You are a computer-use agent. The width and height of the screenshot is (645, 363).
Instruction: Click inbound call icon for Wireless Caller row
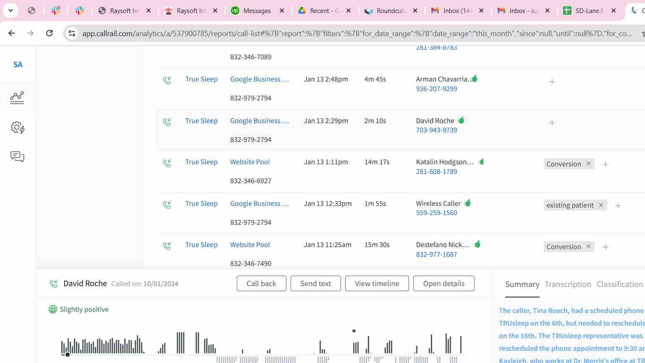[x=167, y=204]
